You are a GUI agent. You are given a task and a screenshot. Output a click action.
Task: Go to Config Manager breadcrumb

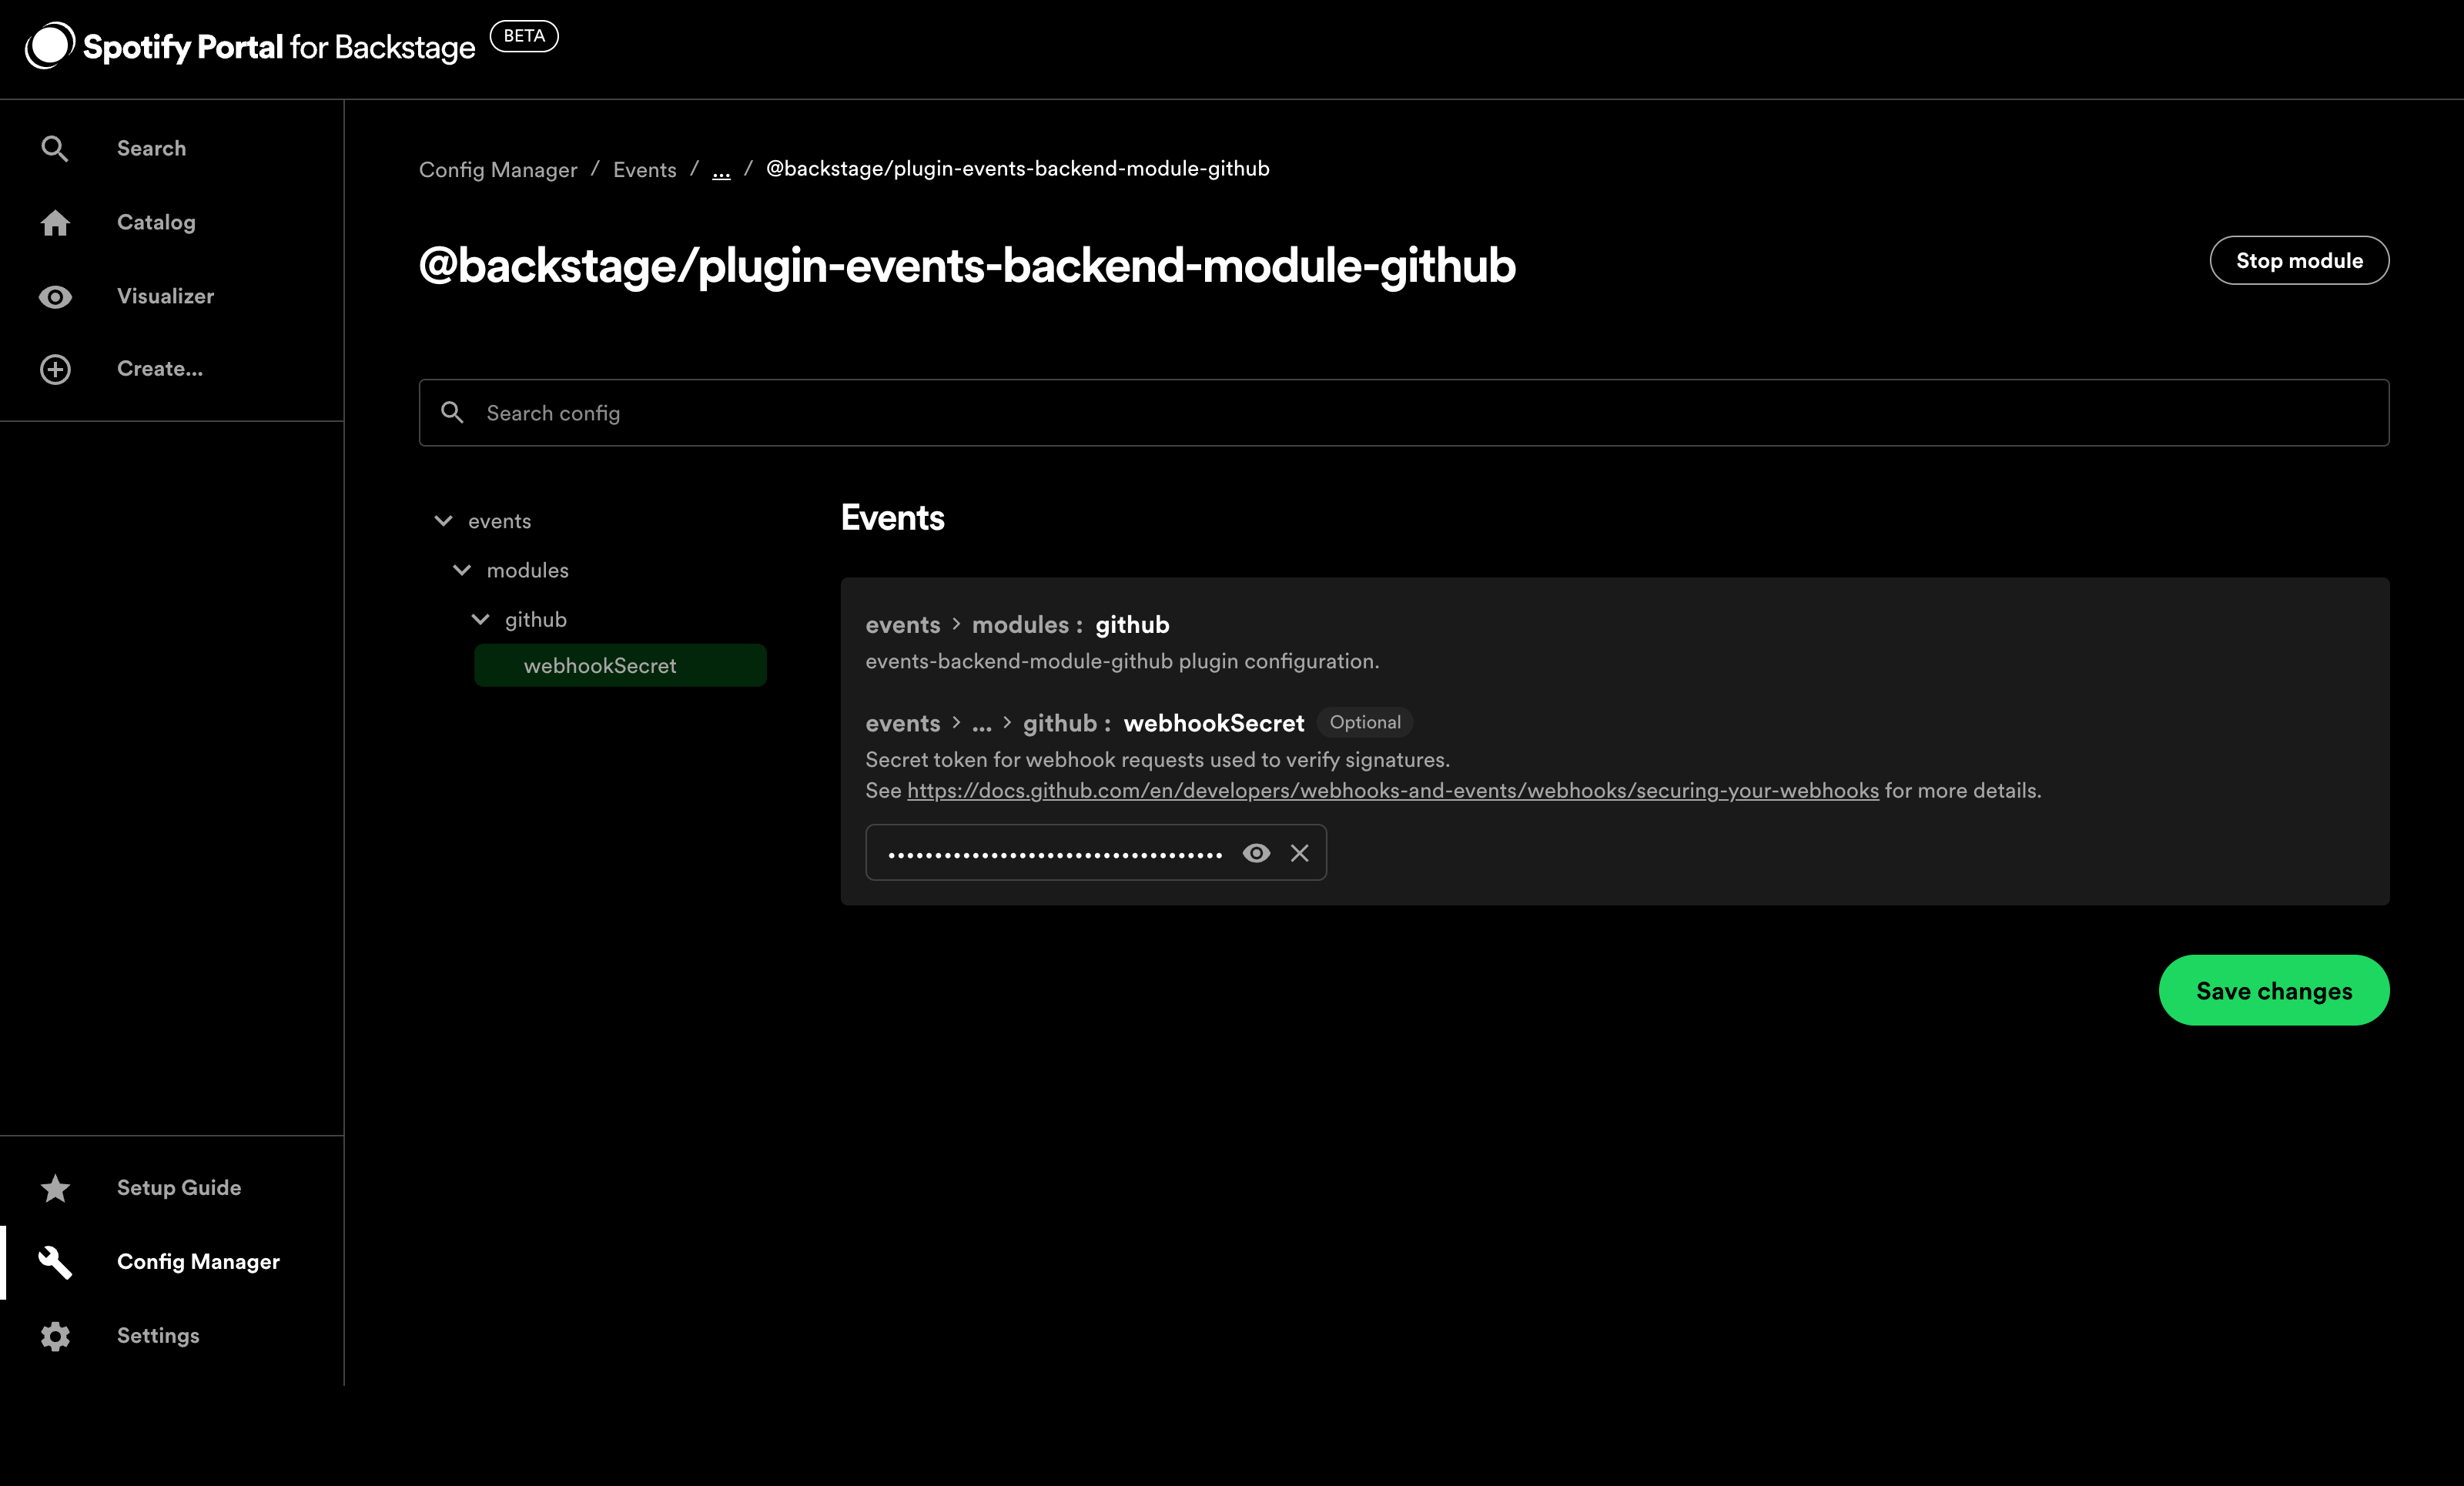[498, 169]
